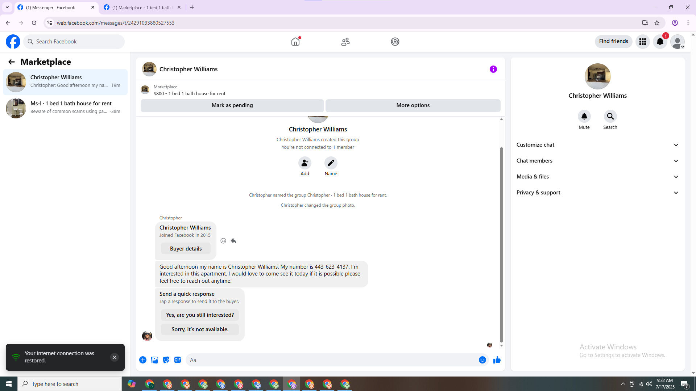Reply to Christopher's buyer card message
696x391 pixels.
point(233,241)
